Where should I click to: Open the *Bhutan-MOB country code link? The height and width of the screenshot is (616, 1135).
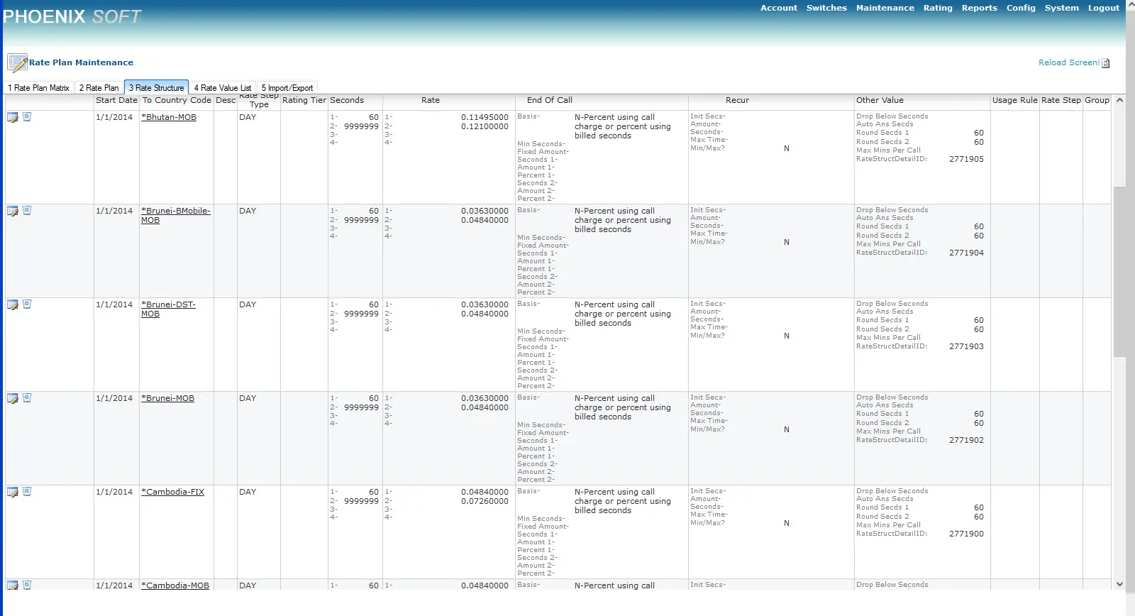pyautogui.click(x=169, y=117)
